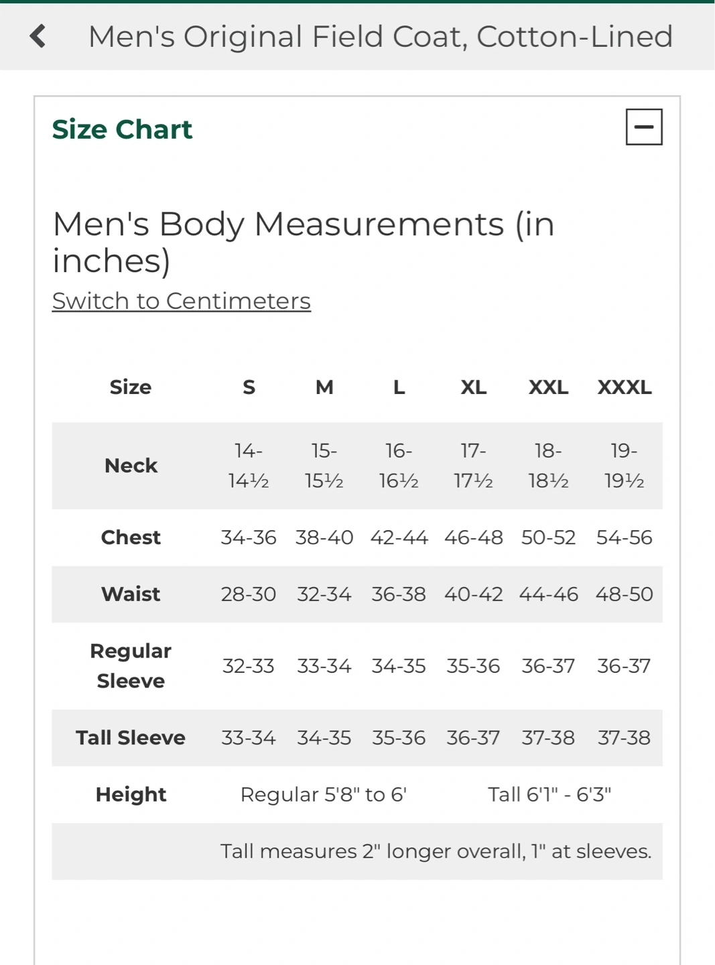Click the Chest row label

point(131,537)
